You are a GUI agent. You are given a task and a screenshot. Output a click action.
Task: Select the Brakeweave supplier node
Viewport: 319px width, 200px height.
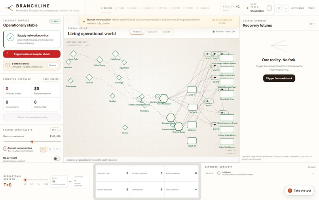(x=71, y=81)
